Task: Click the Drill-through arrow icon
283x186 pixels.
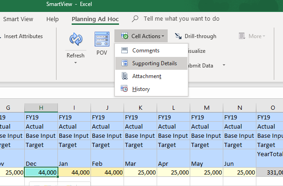Action: (x=178, y=36)
